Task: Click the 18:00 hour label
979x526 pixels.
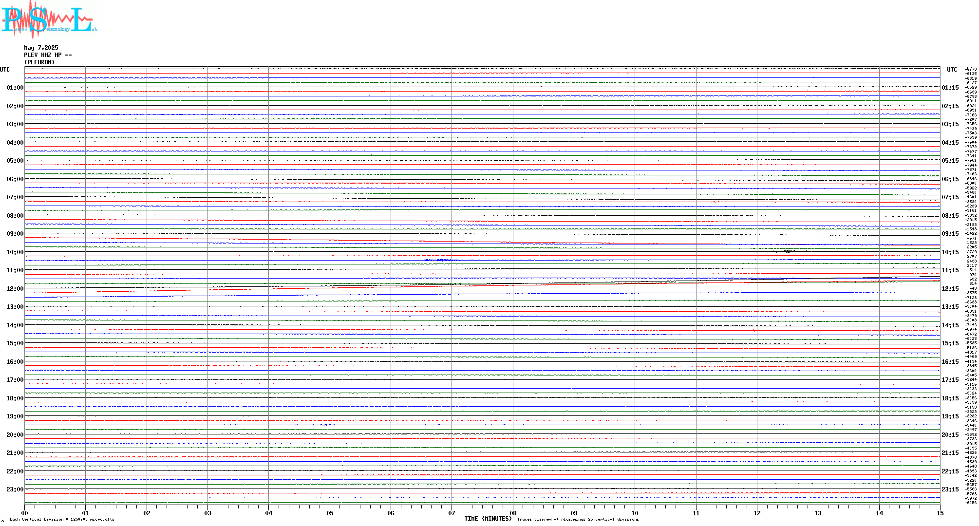Action: click(x=15, y=398)
